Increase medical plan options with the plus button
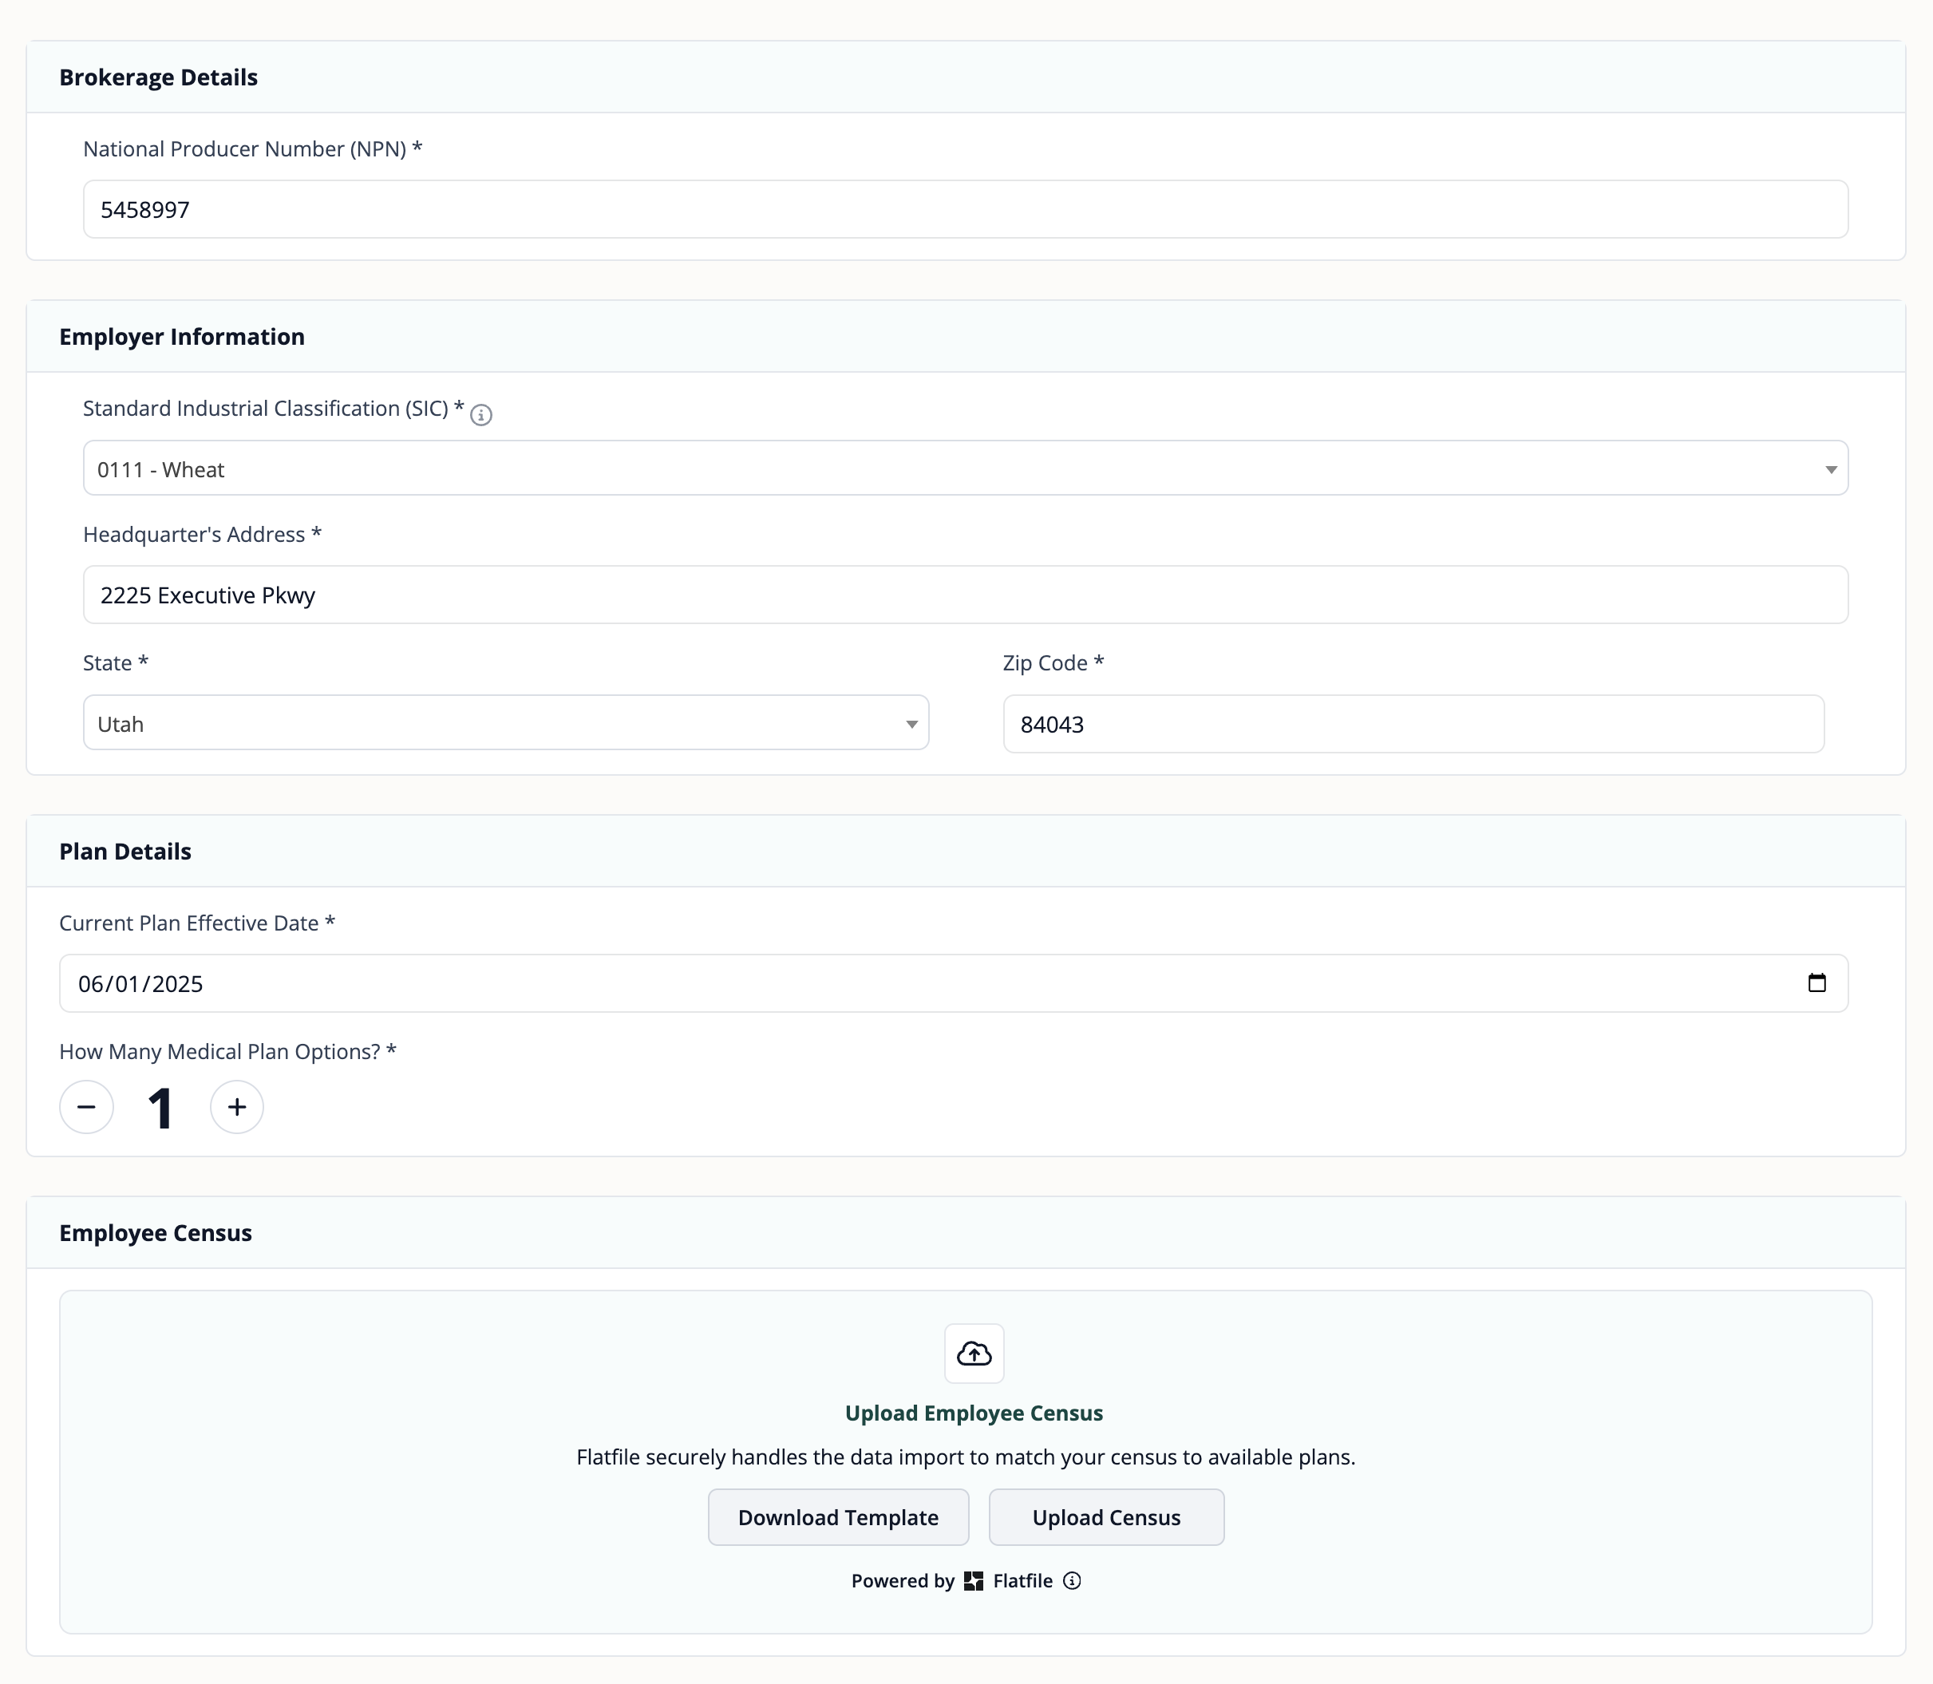This screenshot has height=1684, width=1933. click(236, 1107)
